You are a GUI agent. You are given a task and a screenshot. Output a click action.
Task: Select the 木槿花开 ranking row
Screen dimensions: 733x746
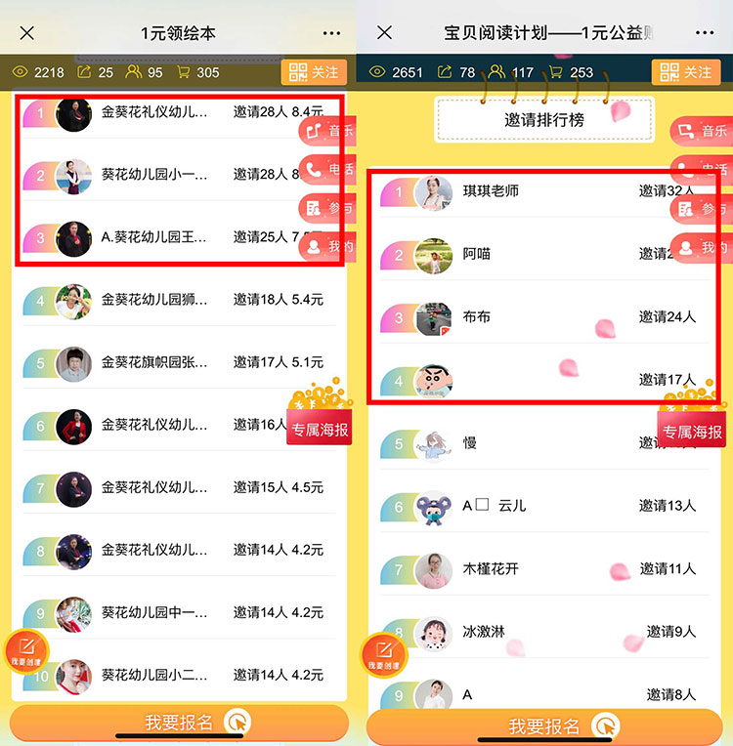click(x=544, y=569)
